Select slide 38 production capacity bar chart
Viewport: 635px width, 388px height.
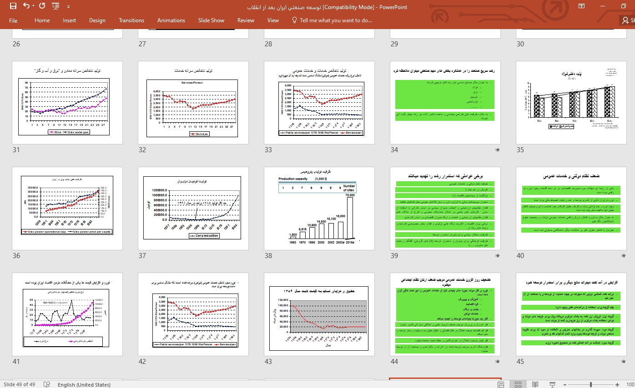[319, 209]
